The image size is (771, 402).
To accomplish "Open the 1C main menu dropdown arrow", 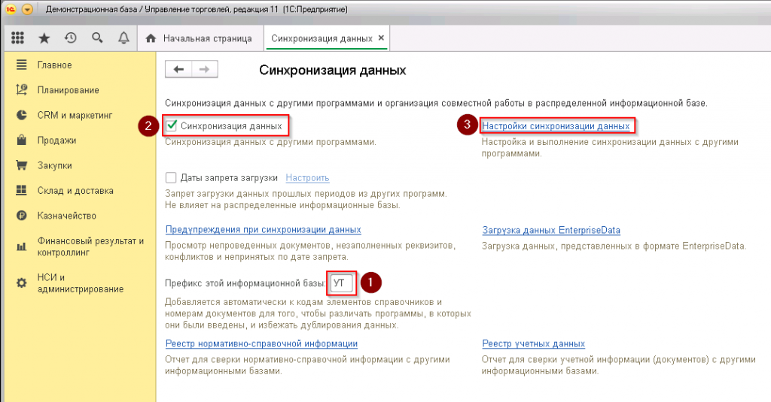I will coord(28,10).
